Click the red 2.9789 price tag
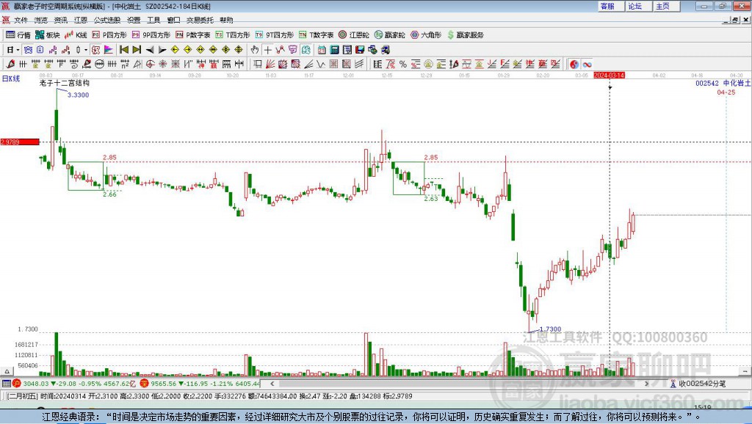 (19, 142)
